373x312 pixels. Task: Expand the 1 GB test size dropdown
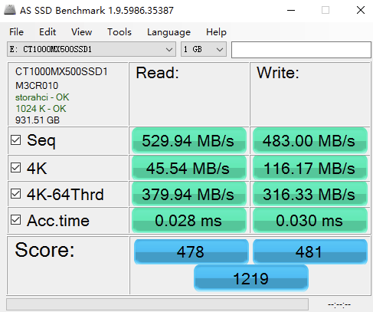click(204, 49)
